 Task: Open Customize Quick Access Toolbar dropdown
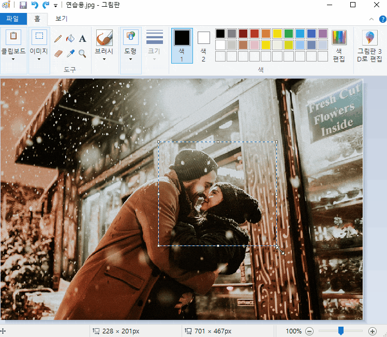point(56,5)
